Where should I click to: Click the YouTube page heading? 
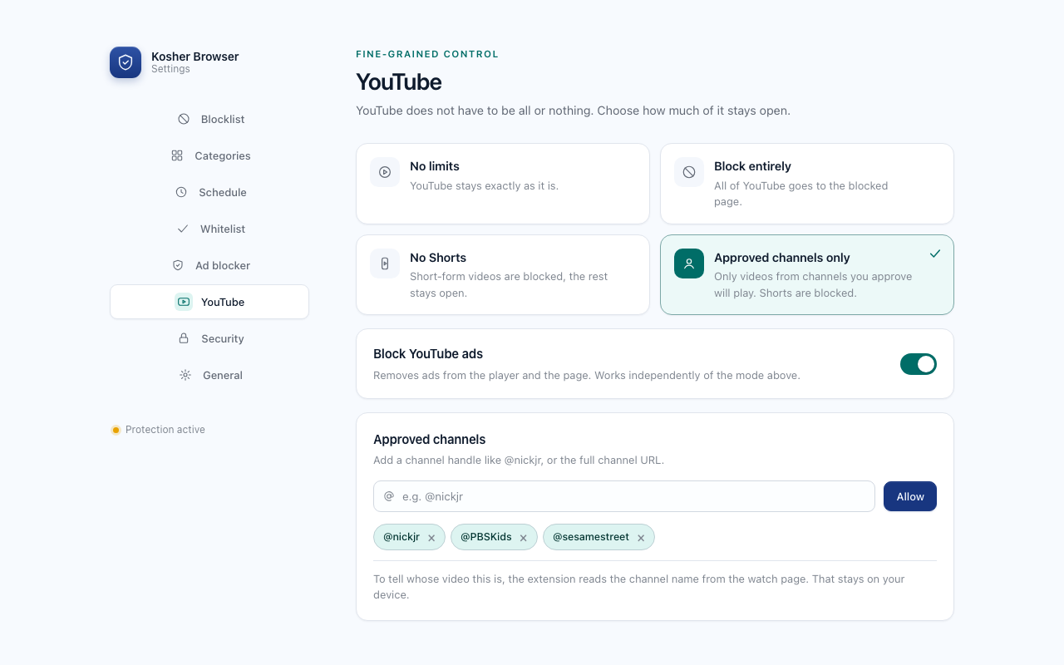[x=399, y=81]
